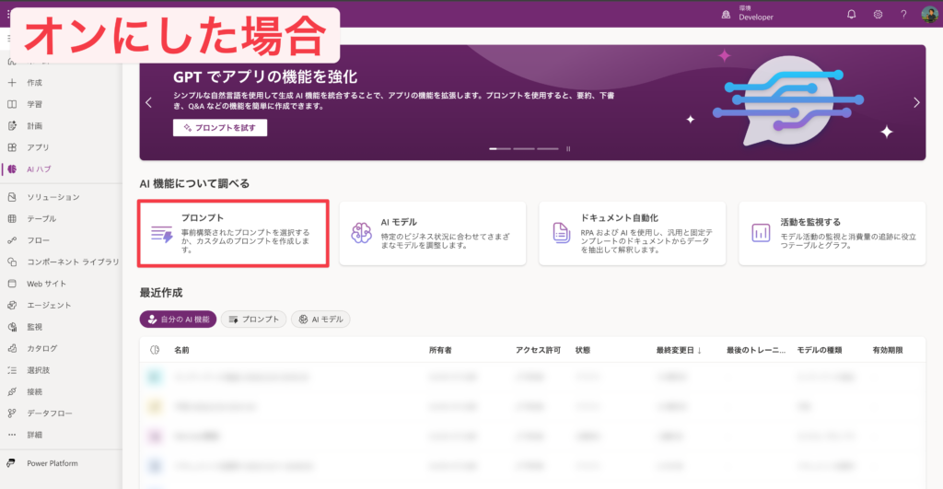
Task: Open the settings gear icon
Action: [x=878, y=14]
